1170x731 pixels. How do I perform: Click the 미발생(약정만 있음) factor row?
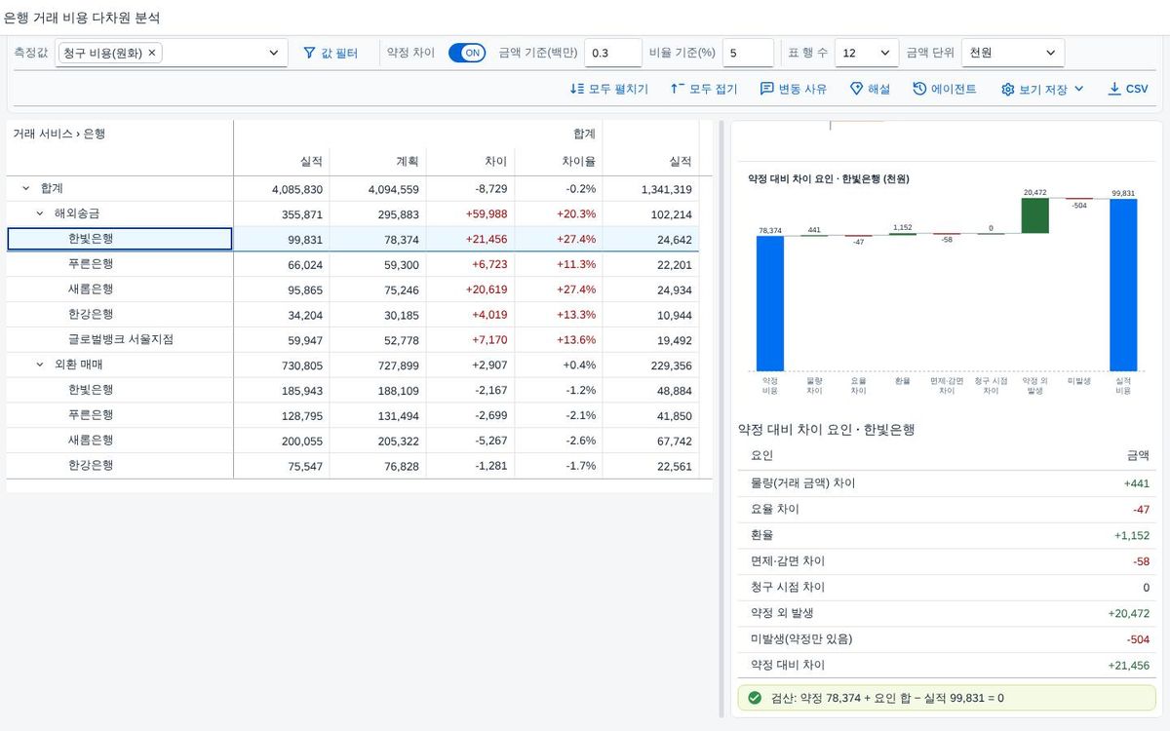948,639
